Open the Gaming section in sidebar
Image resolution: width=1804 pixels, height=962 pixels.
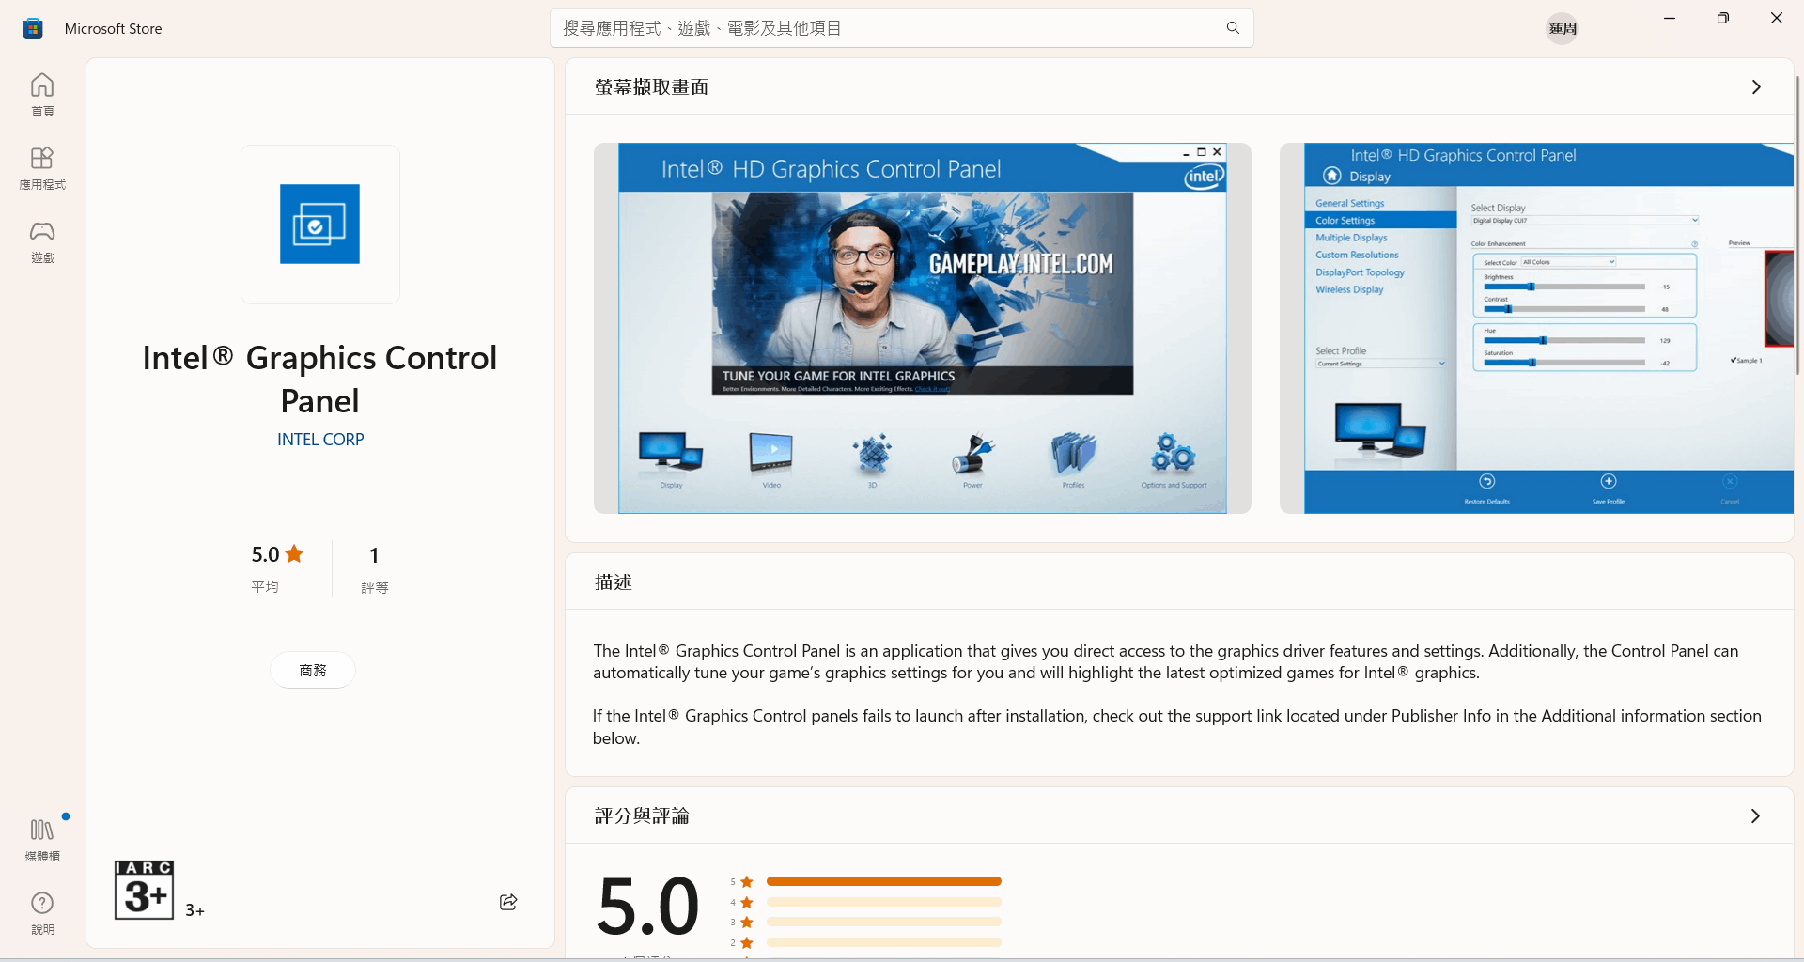[42, 241]
